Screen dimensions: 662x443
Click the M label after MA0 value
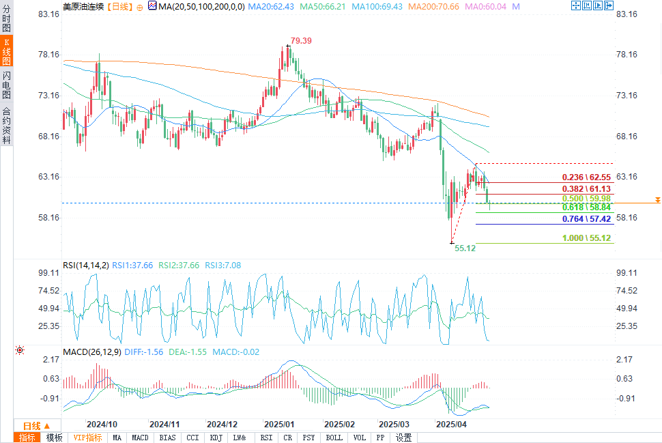click(x=516, y=6)
